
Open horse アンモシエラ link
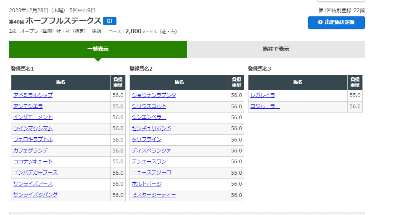[x=28, y=107]
